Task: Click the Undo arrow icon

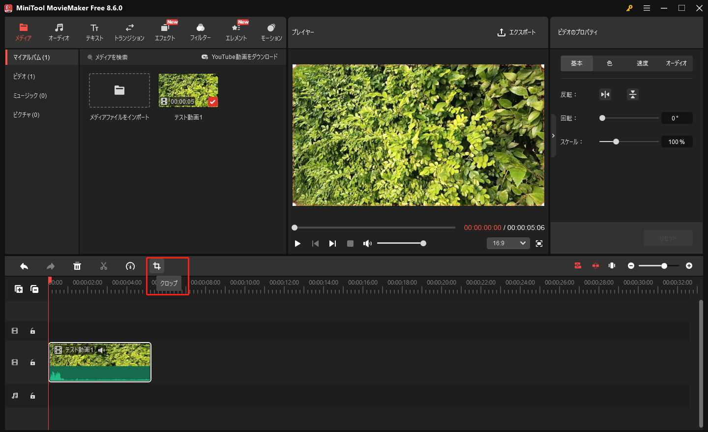Action: 24,265
